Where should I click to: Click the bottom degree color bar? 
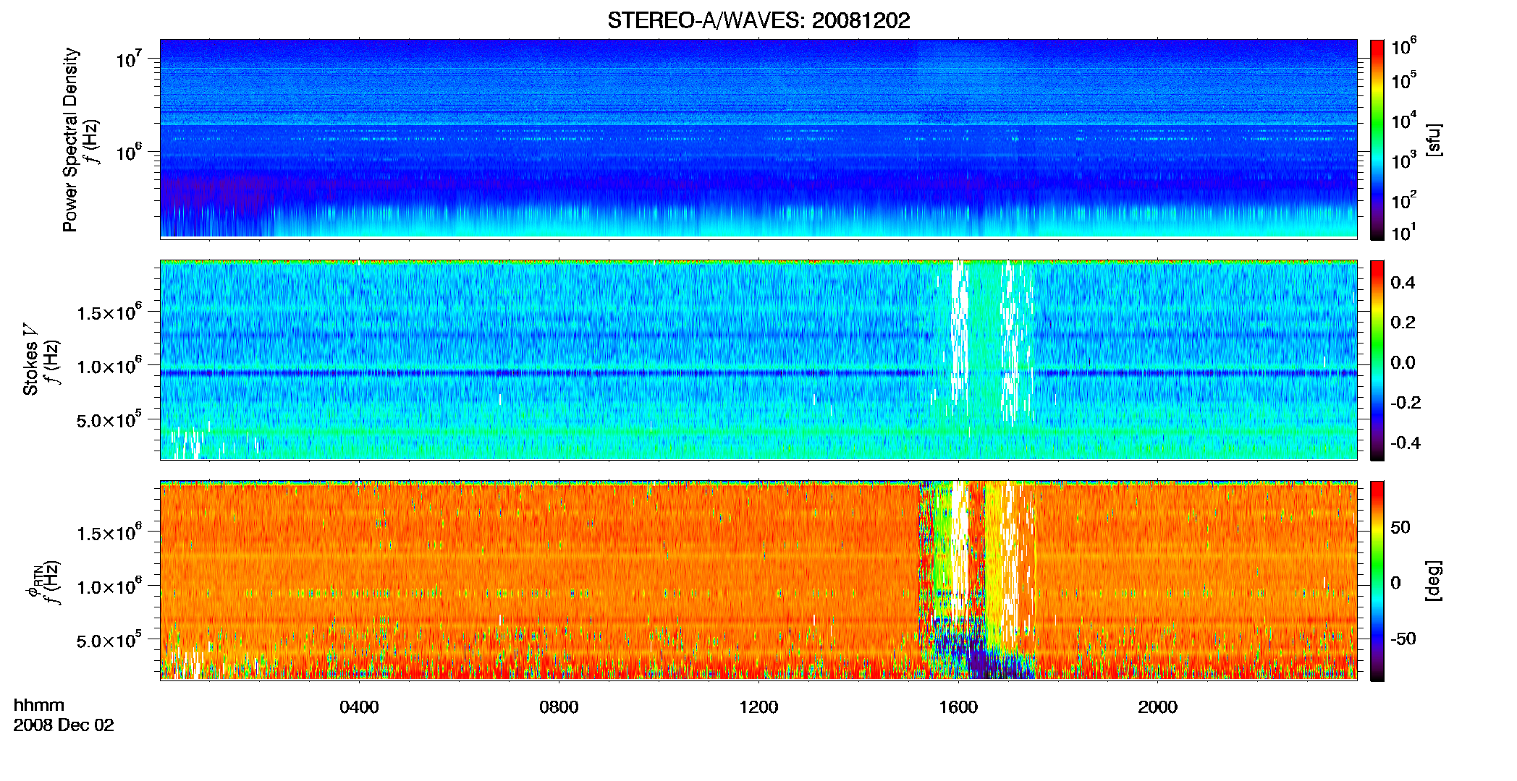point(1377,581)
